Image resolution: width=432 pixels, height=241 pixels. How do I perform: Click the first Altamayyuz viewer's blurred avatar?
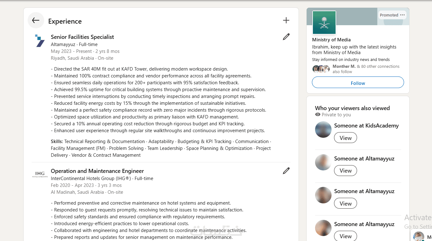tap(323, 162)
